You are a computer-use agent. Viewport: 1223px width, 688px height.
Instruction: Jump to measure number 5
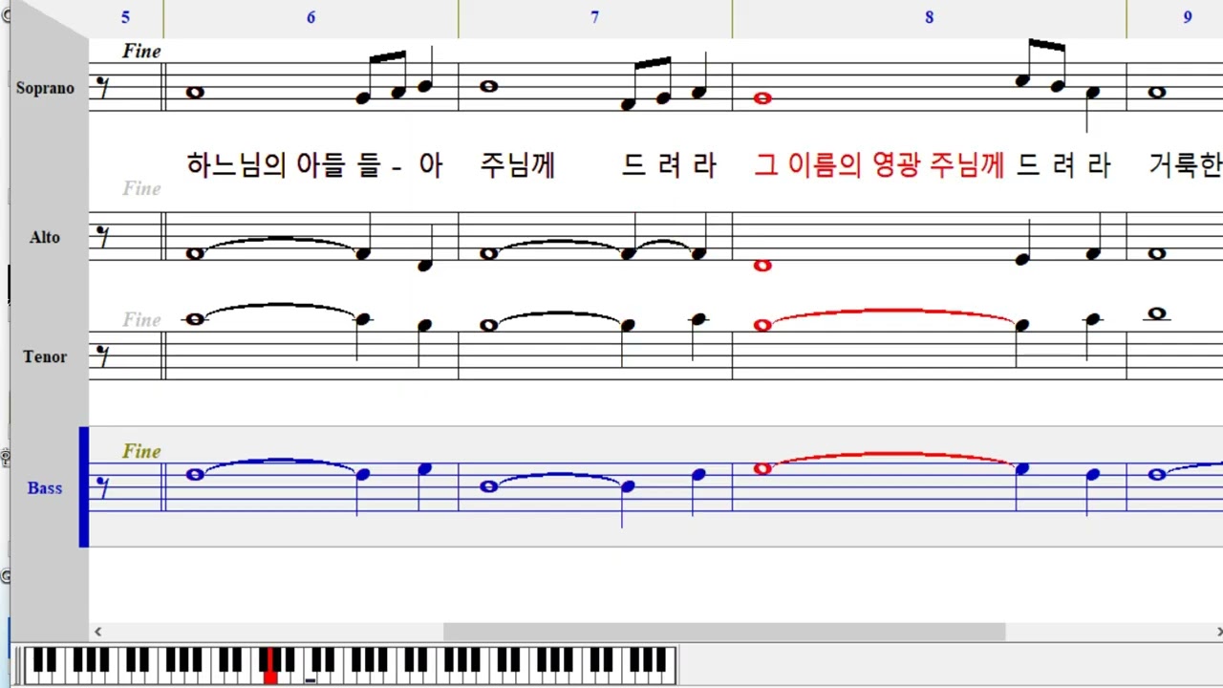coord(126,17)
